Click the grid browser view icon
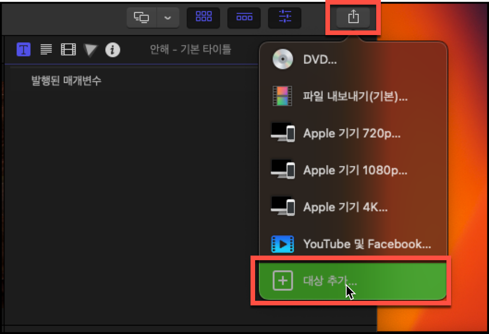489x334 pixels. (x=203, y=18)
